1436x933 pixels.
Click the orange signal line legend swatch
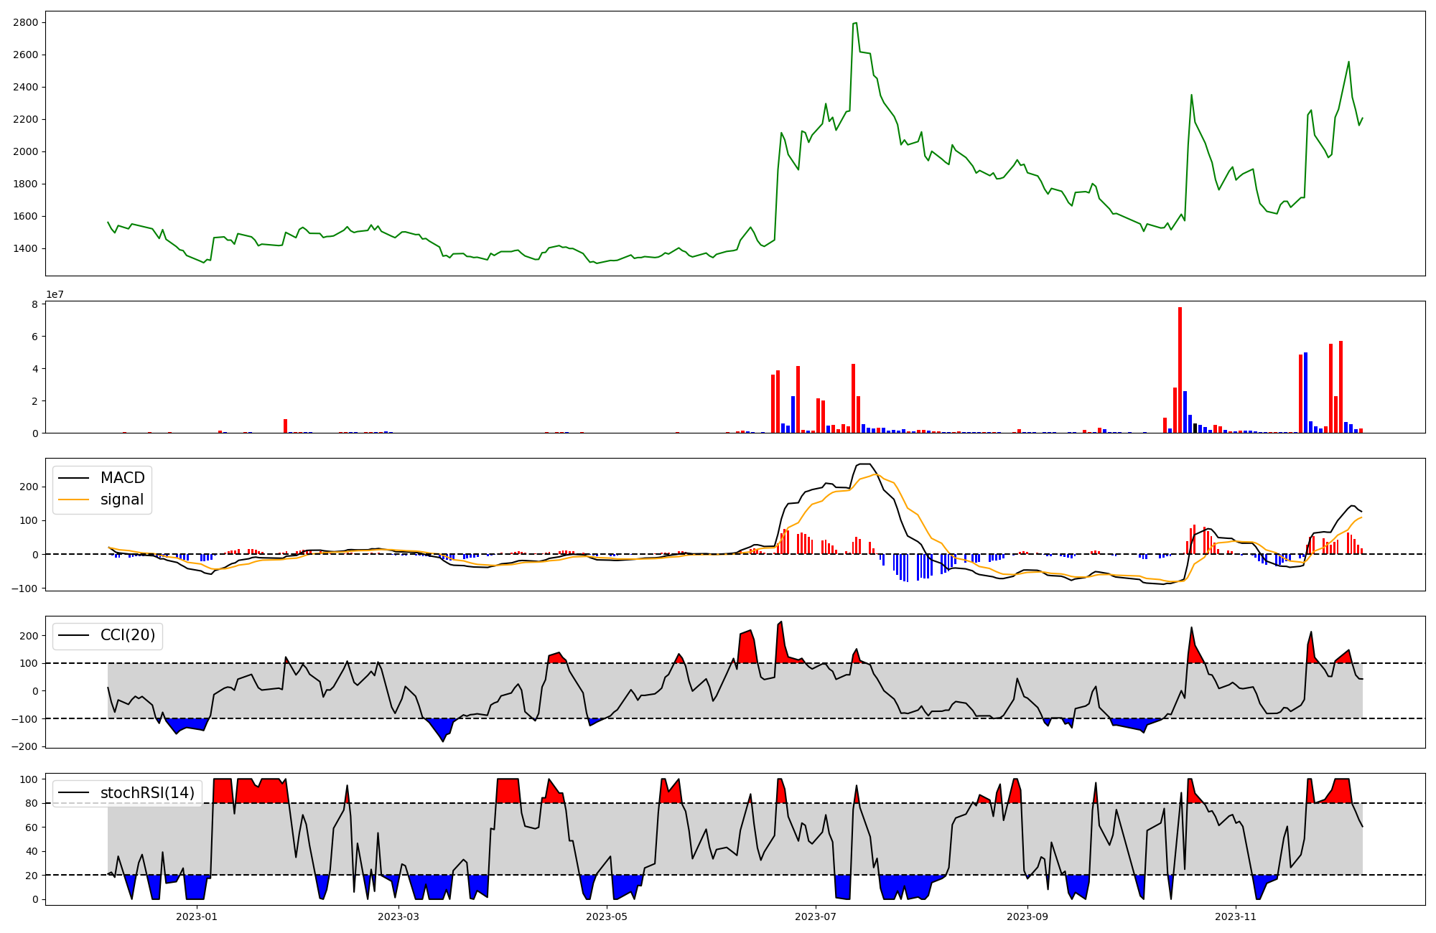73,500
